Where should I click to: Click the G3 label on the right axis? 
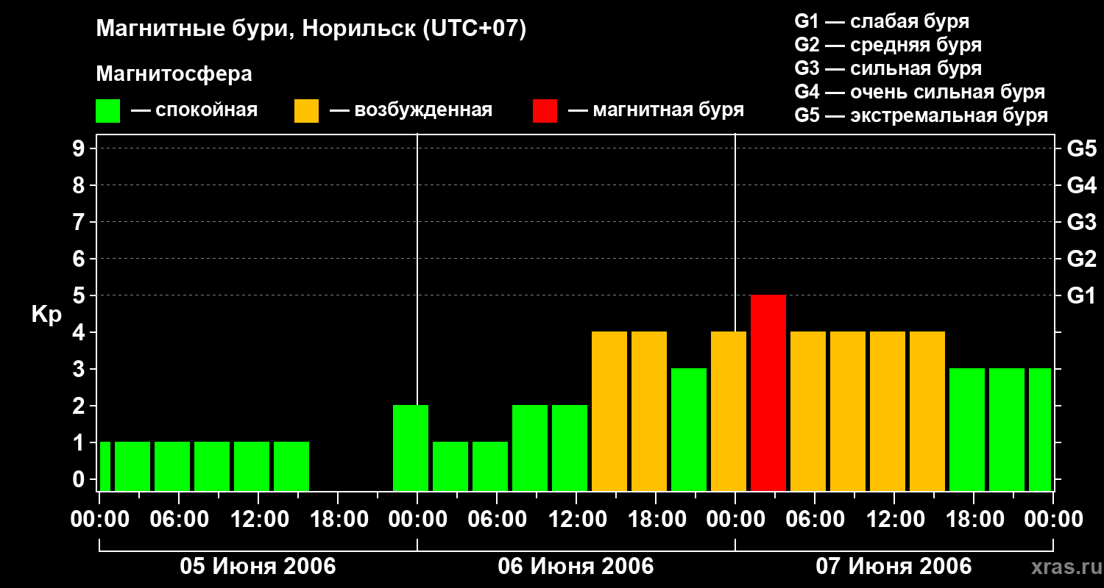coord(1082,223)
